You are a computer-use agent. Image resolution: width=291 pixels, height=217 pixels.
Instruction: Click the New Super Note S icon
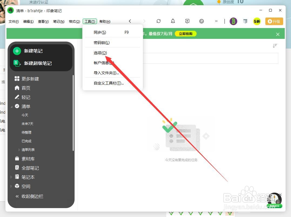click(x=17, y=63)
